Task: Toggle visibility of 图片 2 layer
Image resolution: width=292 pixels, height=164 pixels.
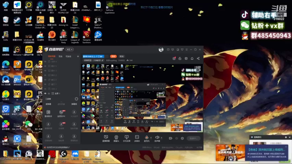Action: (x=45, y=75)
